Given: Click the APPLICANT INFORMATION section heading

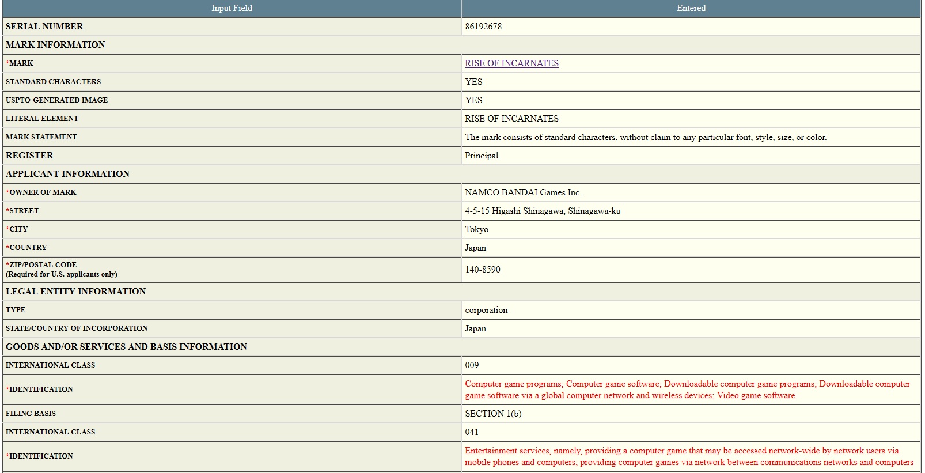Looking at the screenshot, I should [x=67, y=174].
